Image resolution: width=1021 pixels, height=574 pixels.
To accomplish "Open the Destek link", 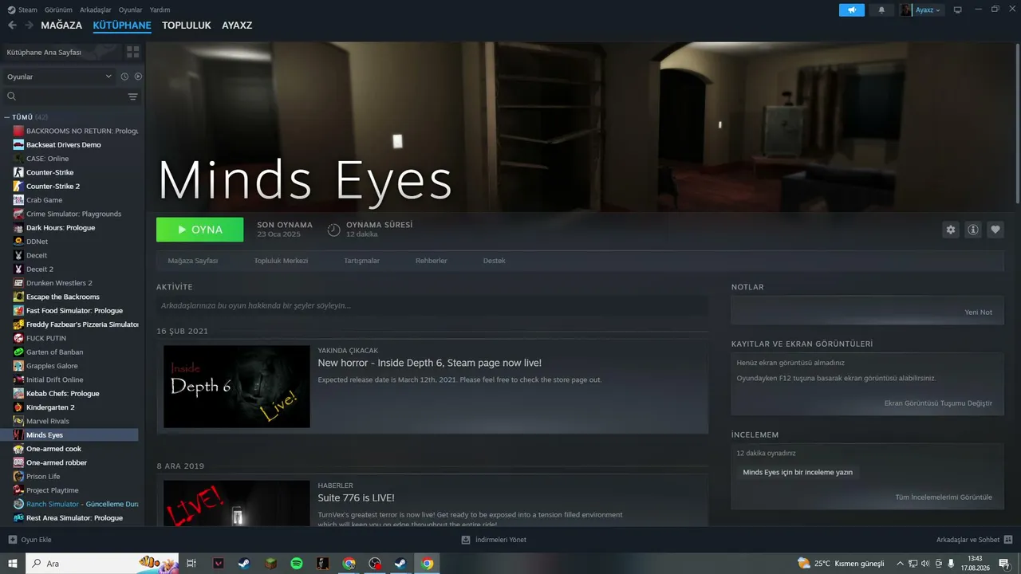I will tap(495, 261).
